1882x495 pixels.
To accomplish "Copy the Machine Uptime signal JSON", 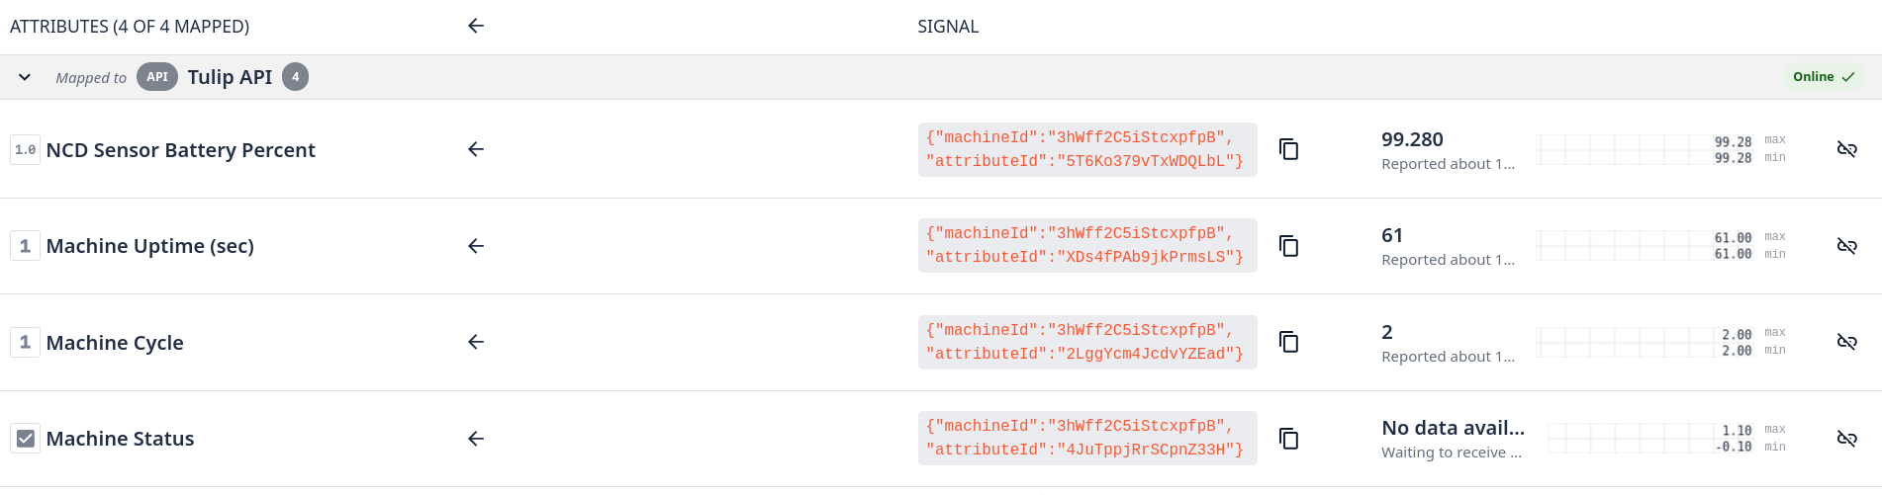I will (1288, 246).
